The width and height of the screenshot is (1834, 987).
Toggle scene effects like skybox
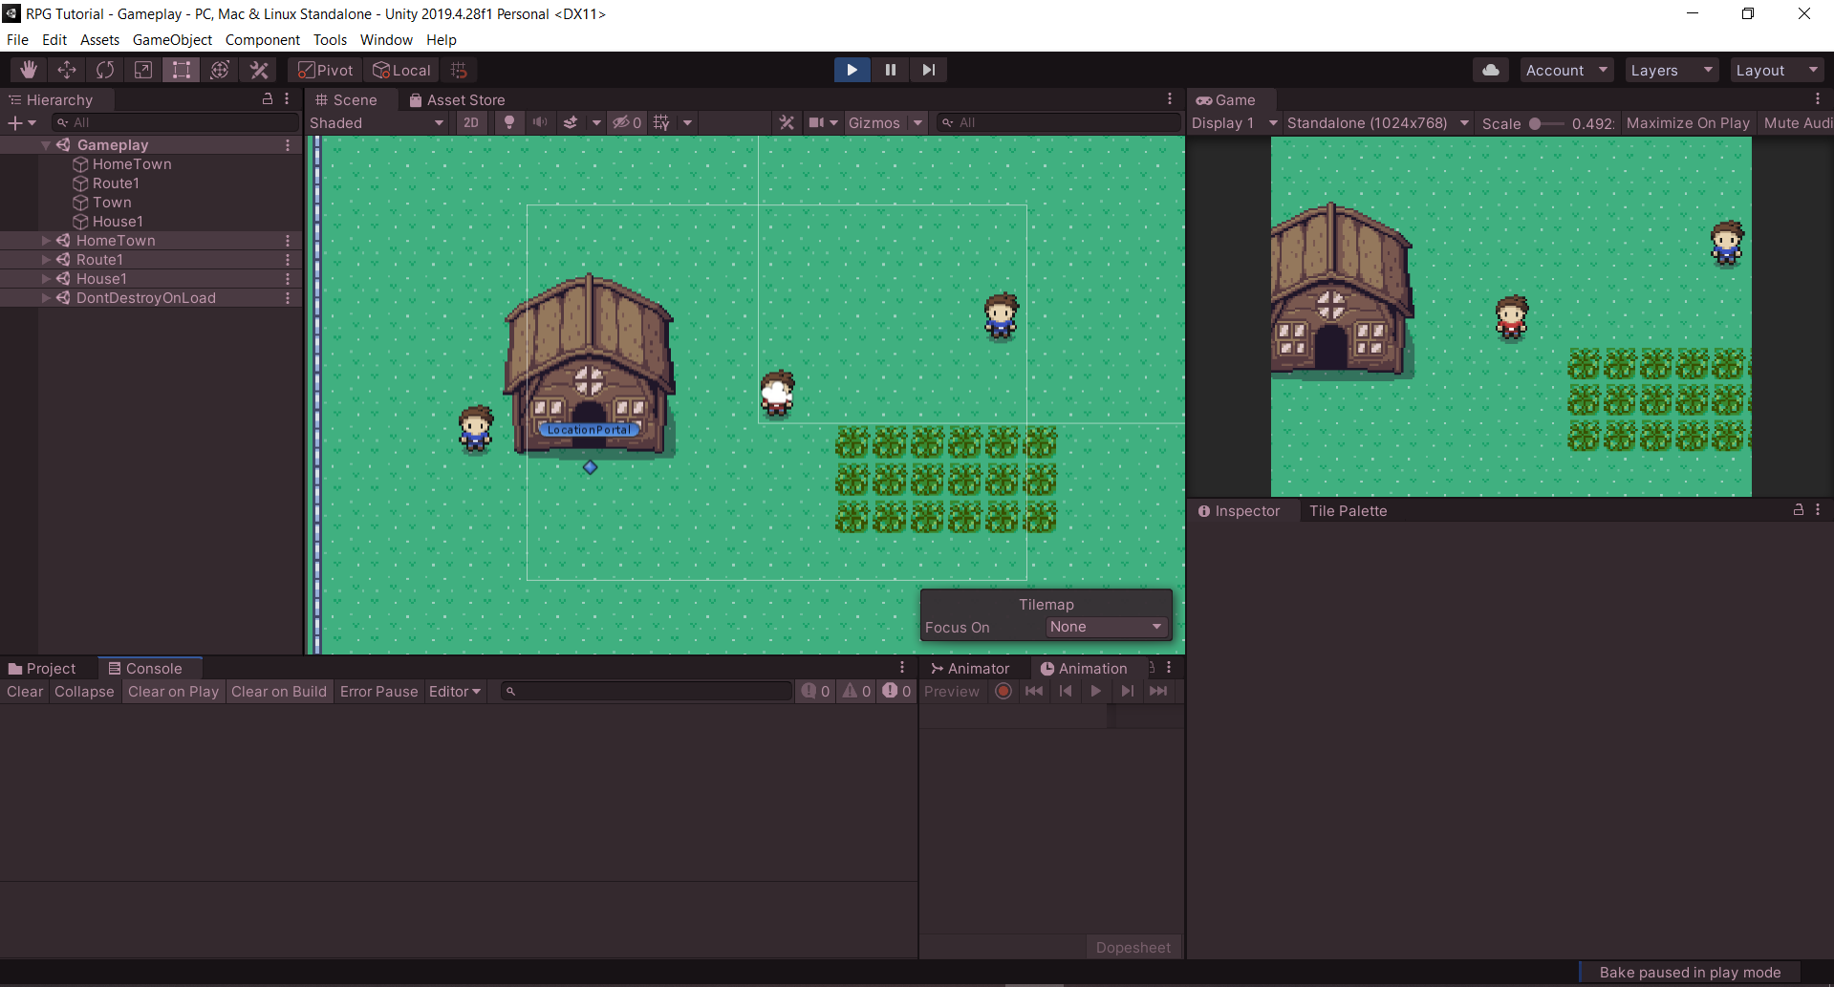571,122
